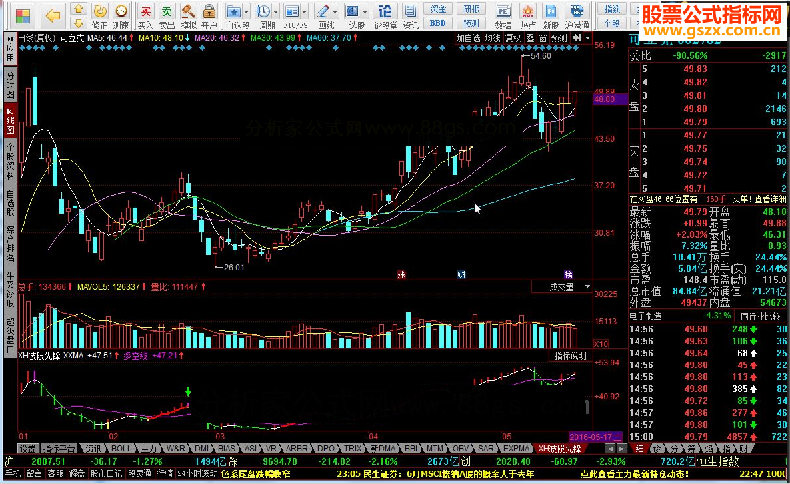
Task: Open the 指标平台 tab
Action: [59, 448]
